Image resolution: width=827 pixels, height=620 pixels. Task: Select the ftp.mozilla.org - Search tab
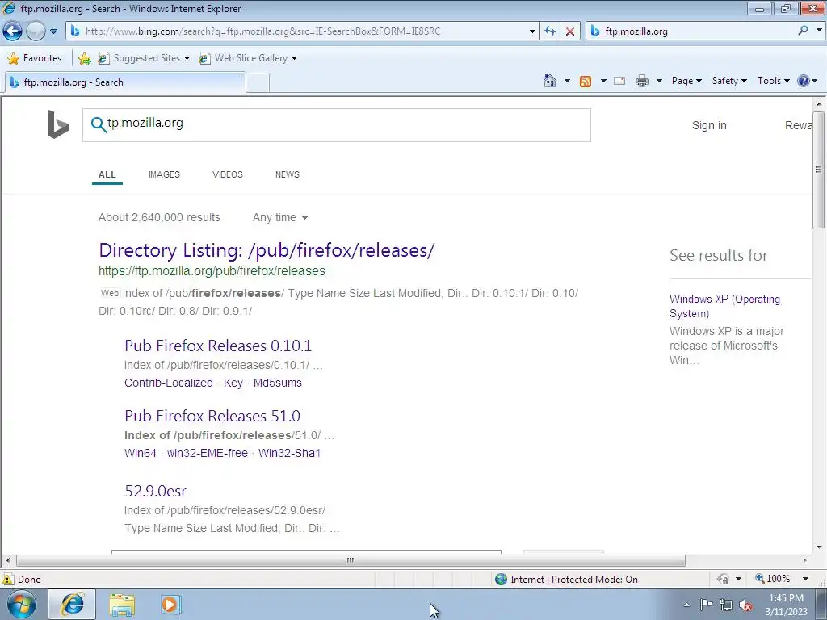(x=125, y=82)
